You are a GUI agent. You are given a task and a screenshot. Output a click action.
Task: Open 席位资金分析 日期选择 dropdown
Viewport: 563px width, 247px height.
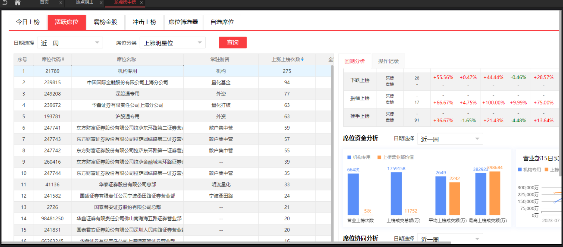[450, 139]
